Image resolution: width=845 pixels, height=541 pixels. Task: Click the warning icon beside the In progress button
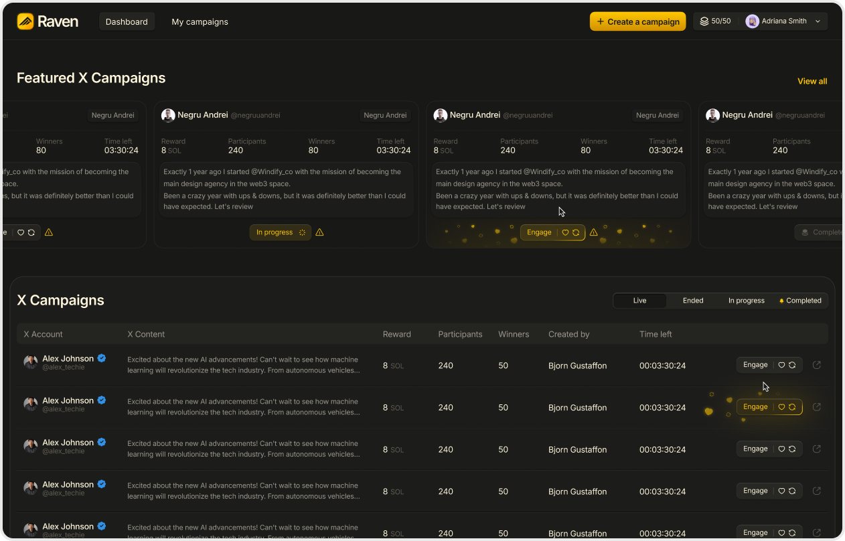[x=319, y=232]
